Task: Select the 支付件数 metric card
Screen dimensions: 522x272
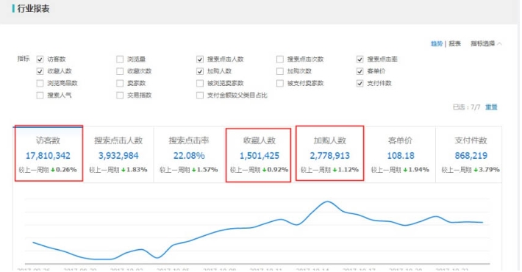Action: point(469,154)
